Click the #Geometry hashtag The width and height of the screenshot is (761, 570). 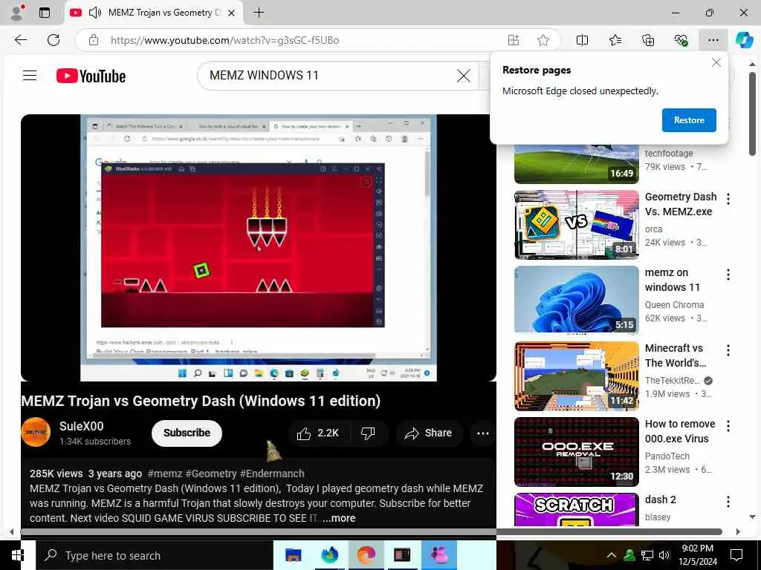(211, 474)
